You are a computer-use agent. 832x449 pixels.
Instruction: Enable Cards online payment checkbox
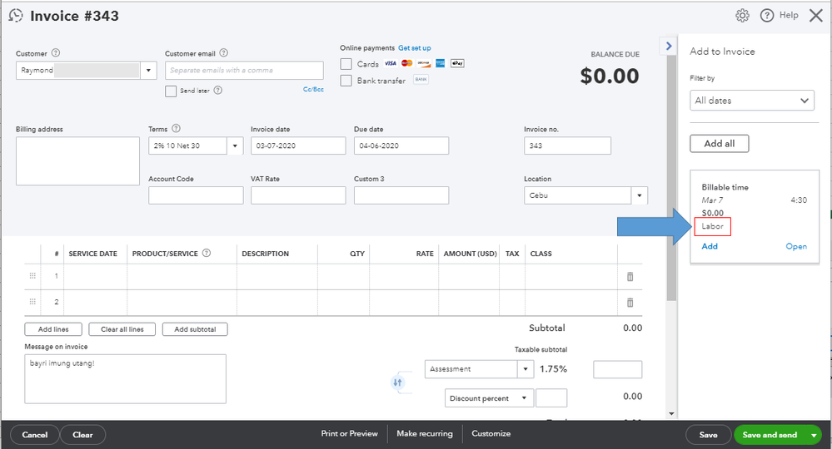tap(346, 64)
